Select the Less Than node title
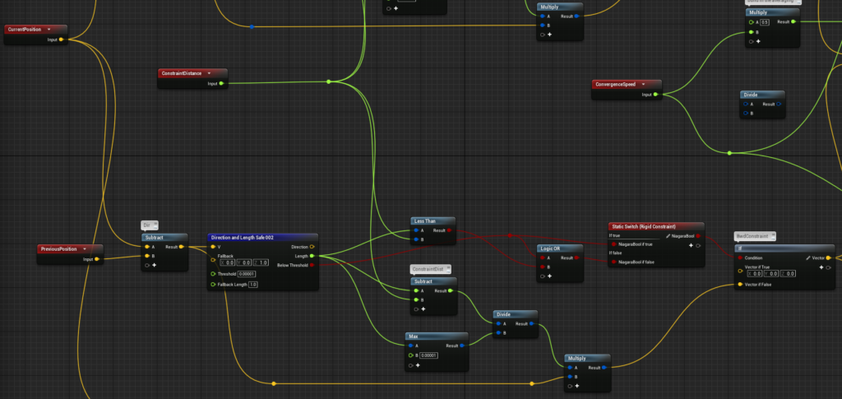 pos(424,220)
